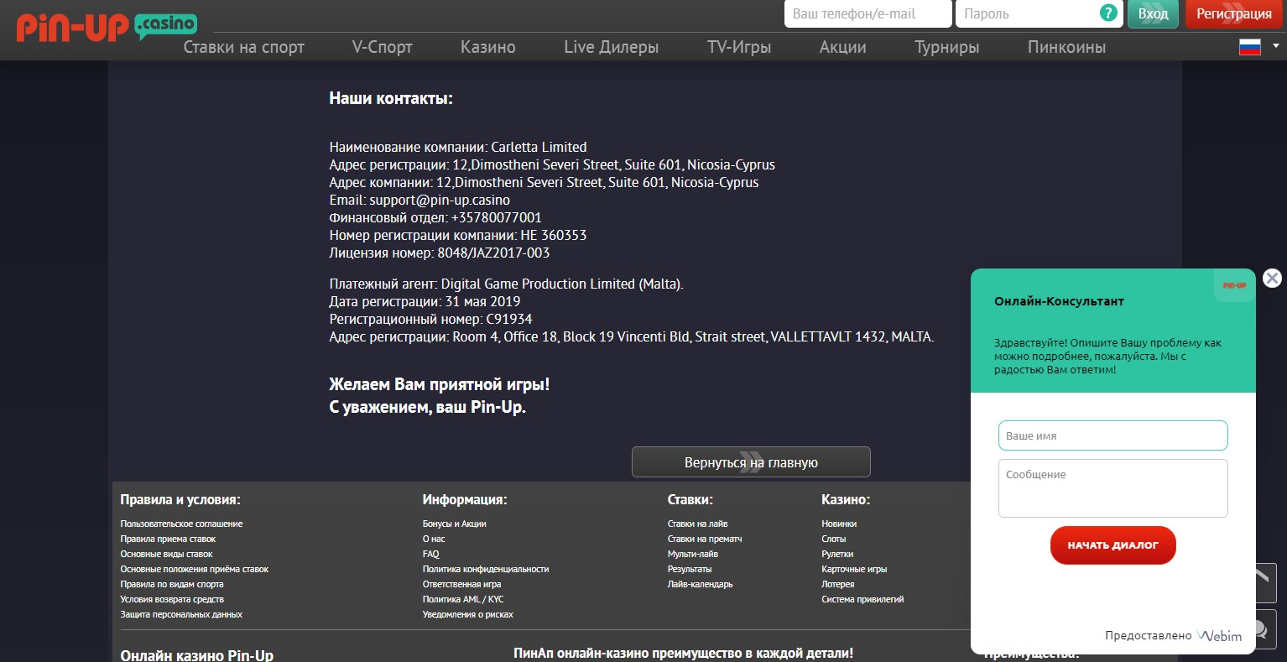Screen dimensions: 1287x662
Task: Open the V-Спорт menu item
Action: click(383, 47)
